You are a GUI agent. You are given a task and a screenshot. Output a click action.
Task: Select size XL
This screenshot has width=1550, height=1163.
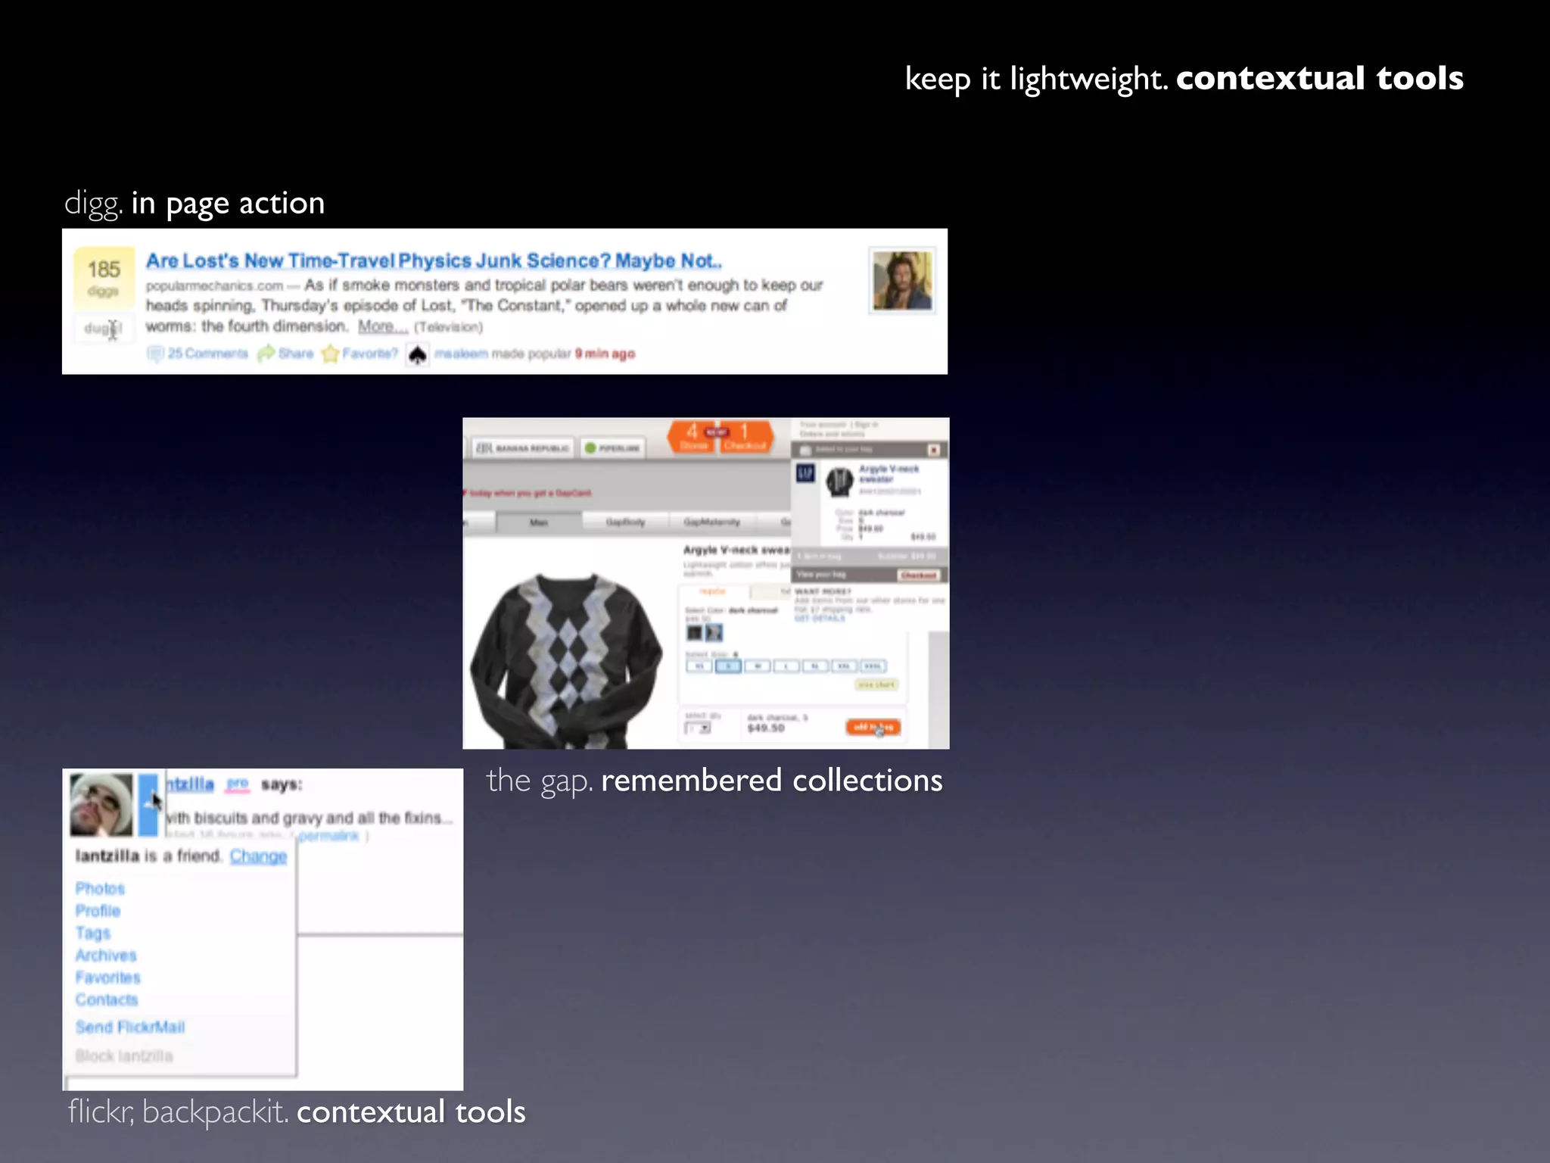815,666
